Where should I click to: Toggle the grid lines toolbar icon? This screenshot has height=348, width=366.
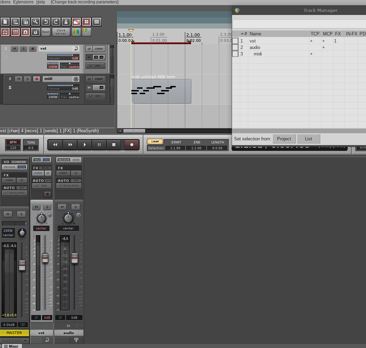[15, 32]
